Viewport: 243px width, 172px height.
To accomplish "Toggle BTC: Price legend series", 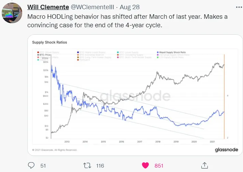I will (44, 55).
